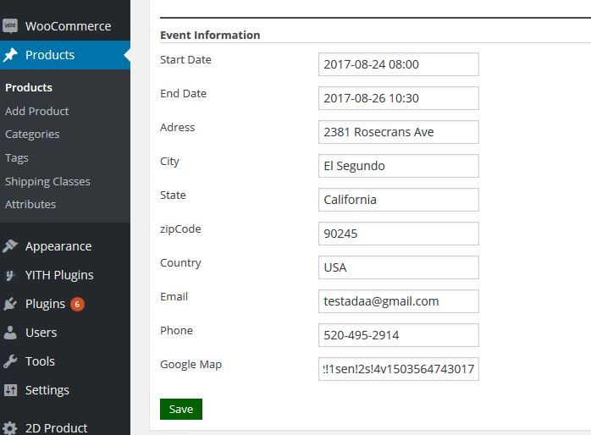Click the Settings sliders icon
Viewport: 591px width, 435px height.
10,390
